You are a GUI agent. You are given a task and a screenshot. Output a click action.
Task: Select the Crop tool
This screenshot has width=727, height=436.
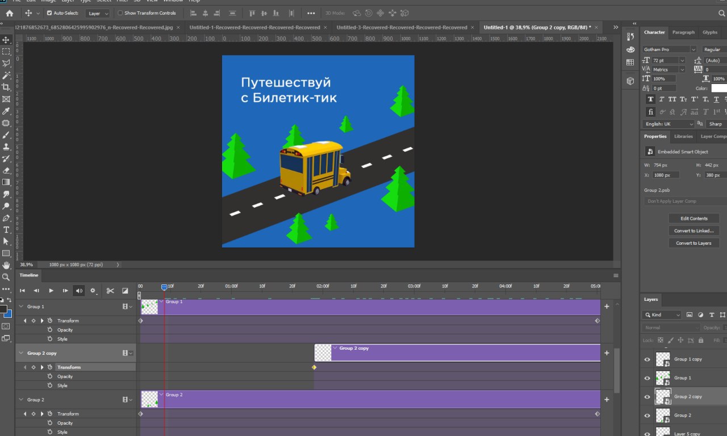click(6, 87)
